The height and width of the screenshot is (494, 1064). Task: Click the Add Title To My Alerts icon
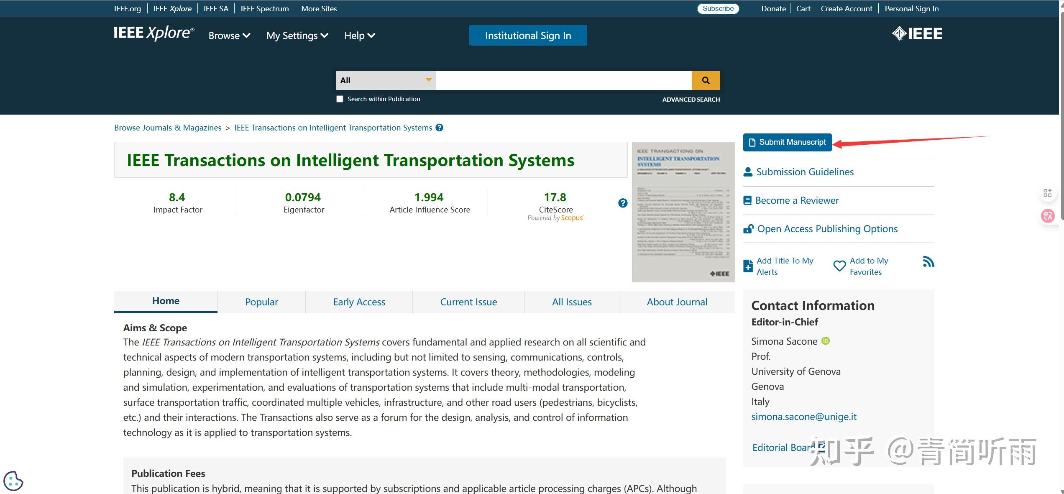(x=748, y=266)
